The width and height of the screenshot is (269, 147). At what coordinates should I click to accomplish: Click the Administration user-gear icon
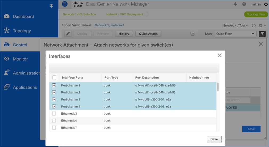6,72
